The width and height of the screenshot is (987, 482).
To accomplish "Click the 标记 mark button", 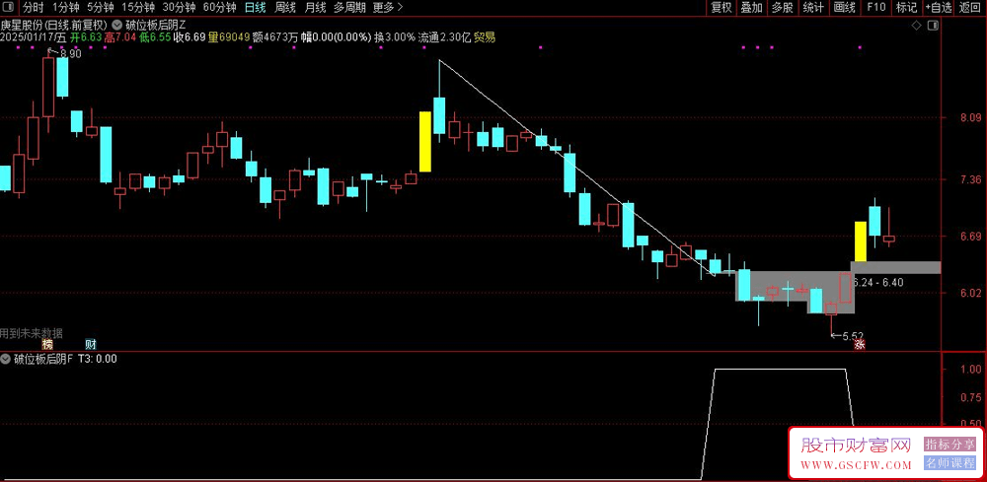I will click(906, 8).
